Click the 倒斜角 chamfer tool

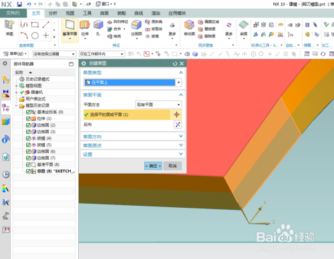154,21
